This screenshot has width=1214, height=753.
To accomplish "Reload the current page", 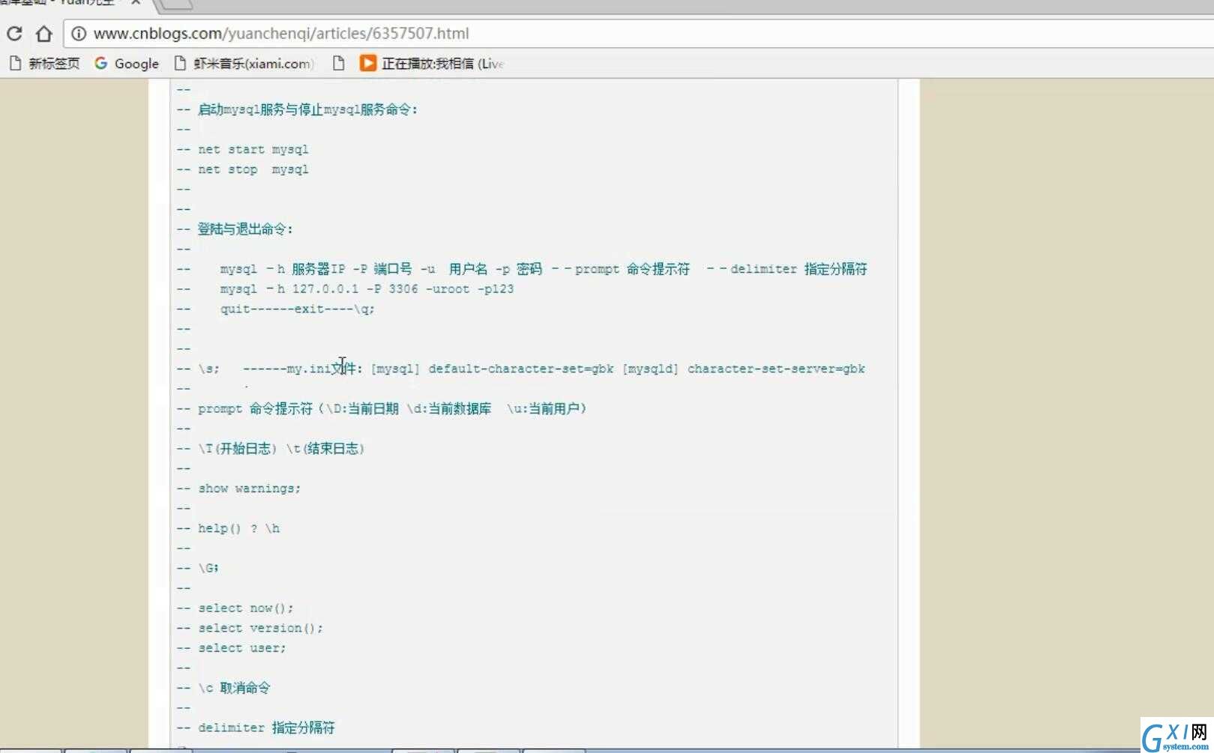I will coord(14,34).
